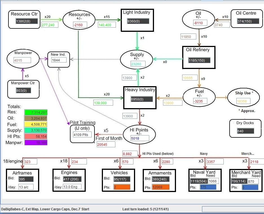Click the Navy HI cost field 3357
This screenshot has height=214, width=264.
pyautogui.click(x=215, y=162)
